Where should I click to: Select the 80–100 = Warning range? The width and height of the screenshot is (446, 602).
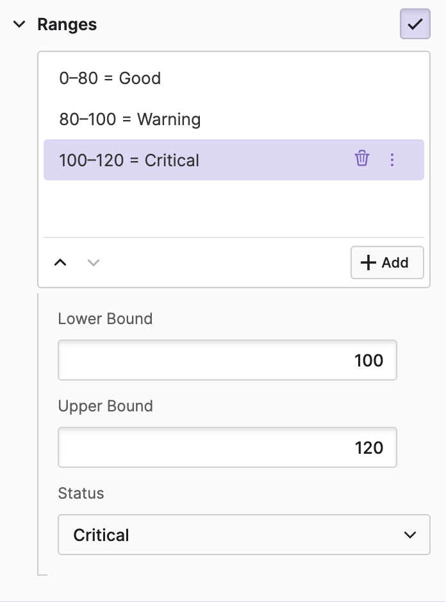point(130,119)
